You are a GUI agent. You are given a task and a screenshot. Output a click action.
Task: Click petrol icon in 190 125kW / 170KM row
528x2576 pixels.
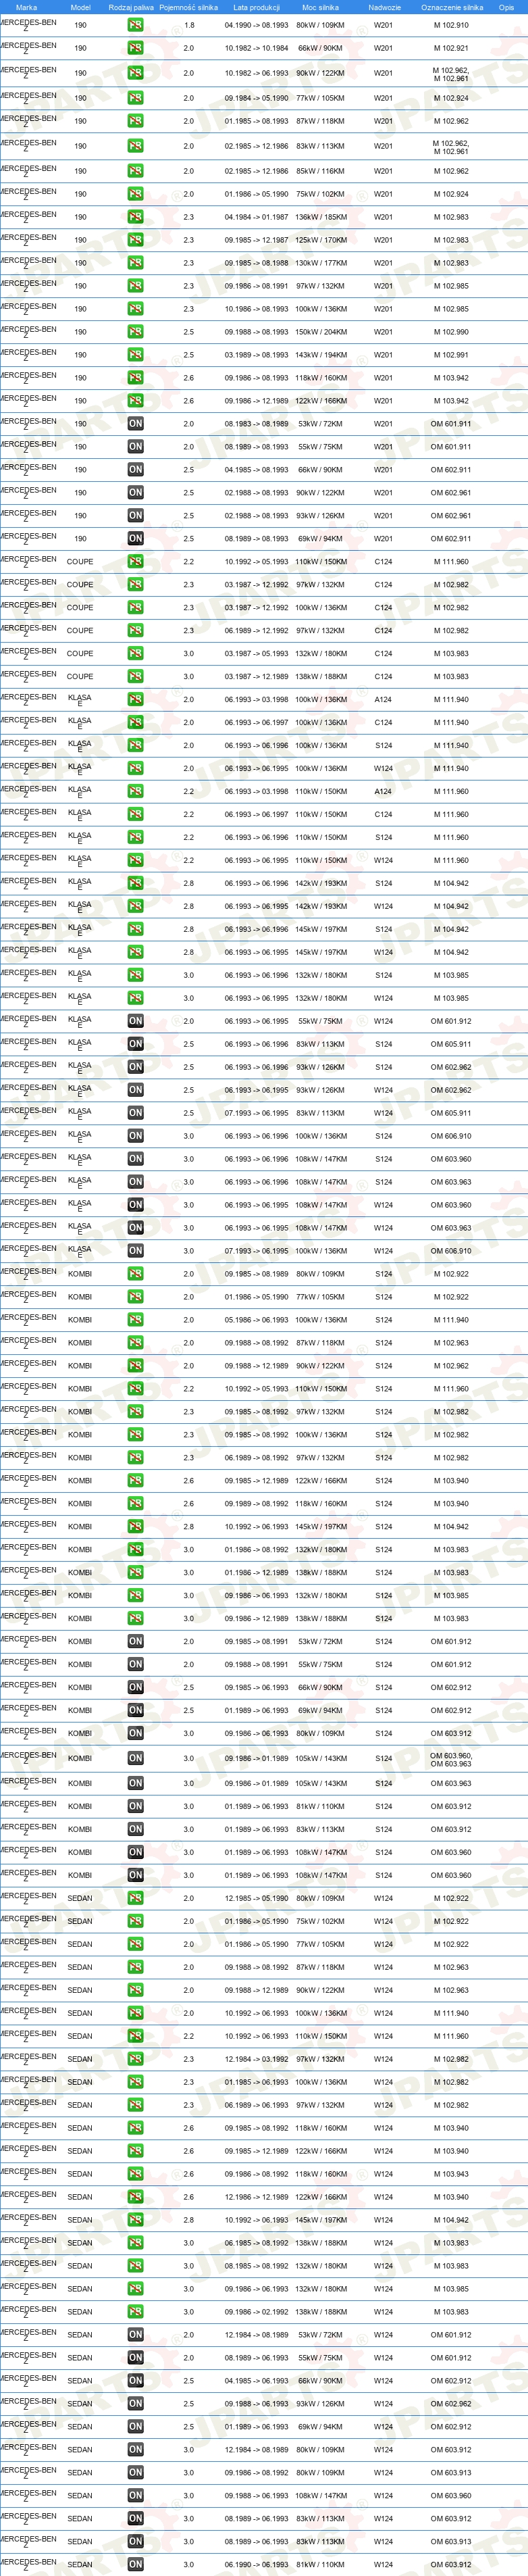[135, 240]
